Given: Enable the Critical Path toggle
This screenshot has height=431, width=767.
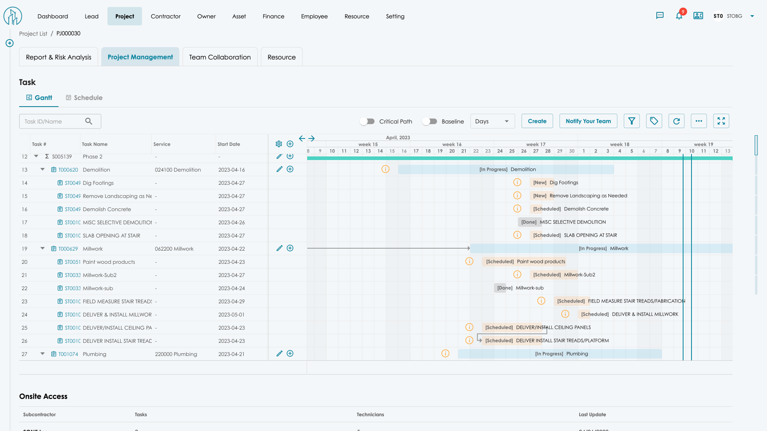Looking at the screenshot, I should [x=367, y=121].
